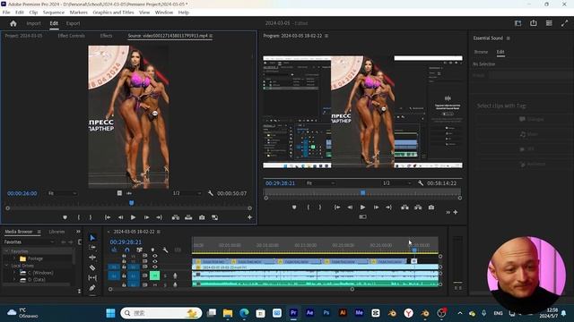The image size is (574, 322).
Task: Toggle second video track eye visibility
Action: point(155,261)
